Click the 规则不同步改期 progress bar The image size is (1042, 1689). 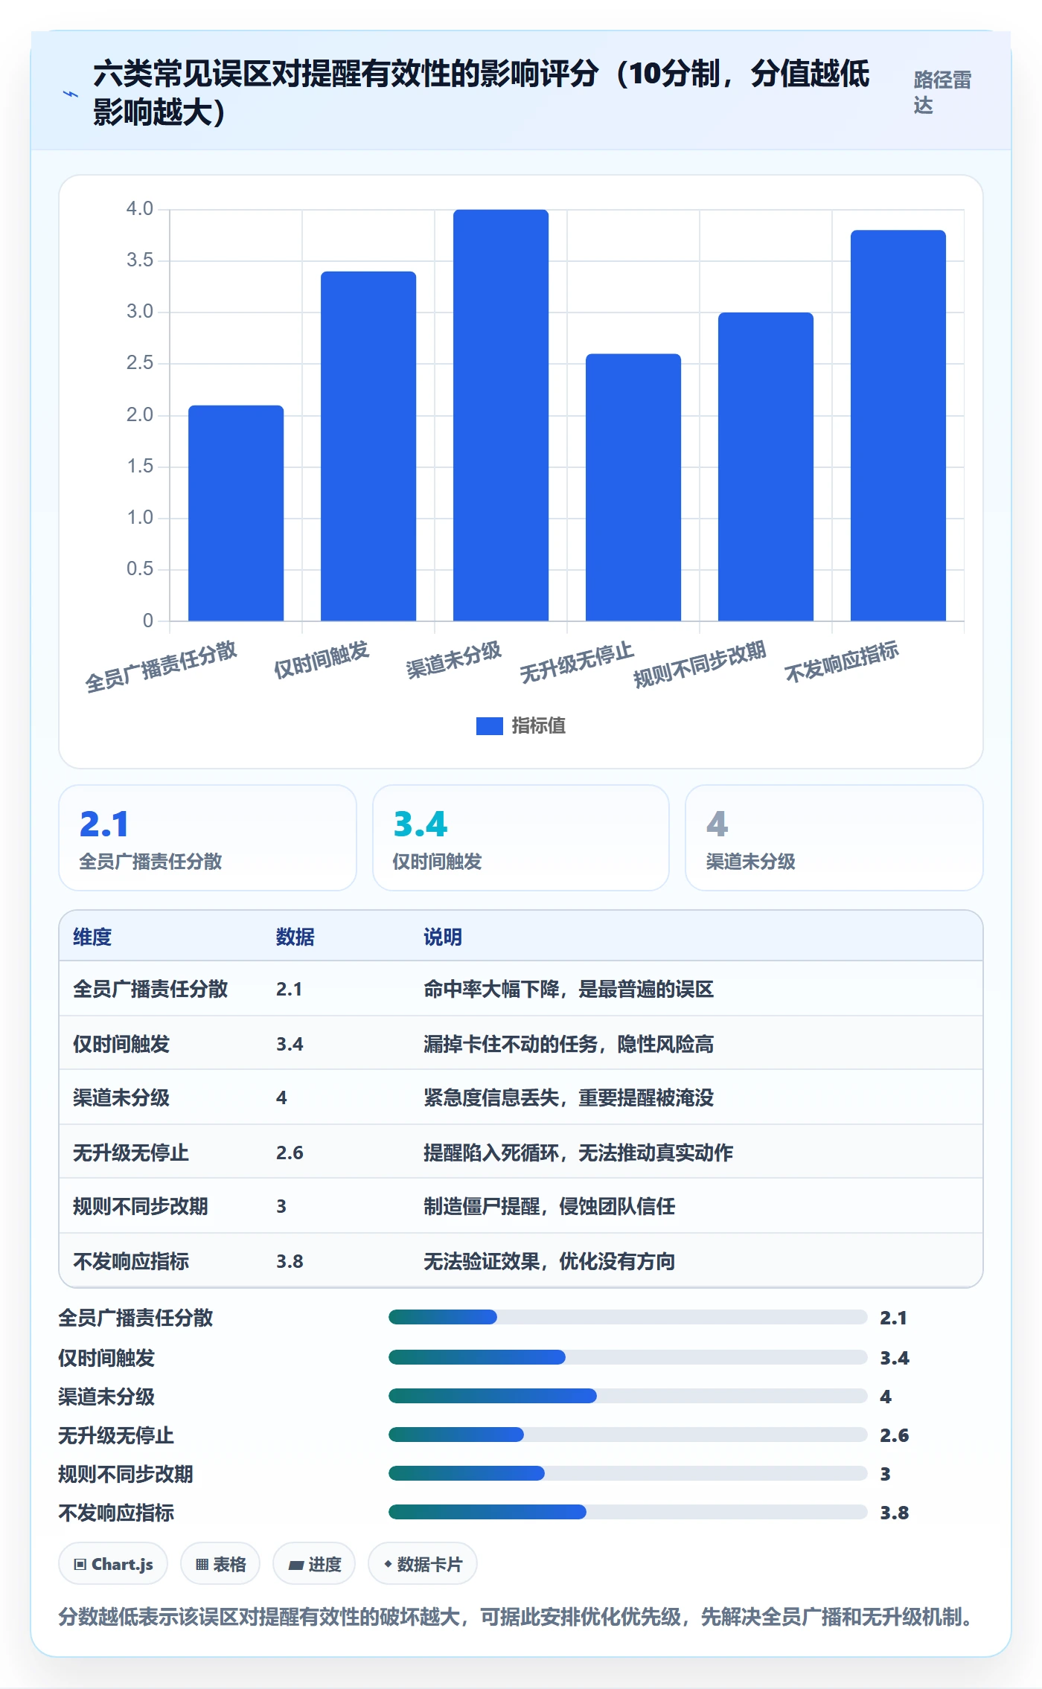tap(627, 1473)
